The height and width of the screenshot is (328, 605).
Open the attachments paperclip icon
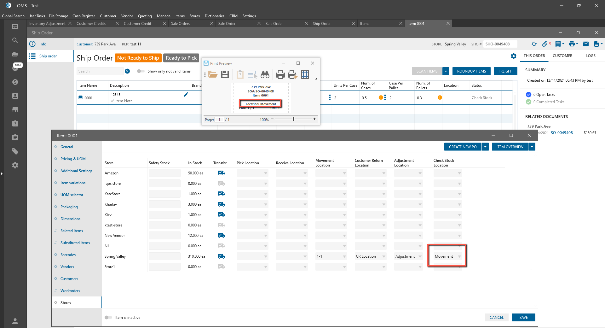pos(545,44)
